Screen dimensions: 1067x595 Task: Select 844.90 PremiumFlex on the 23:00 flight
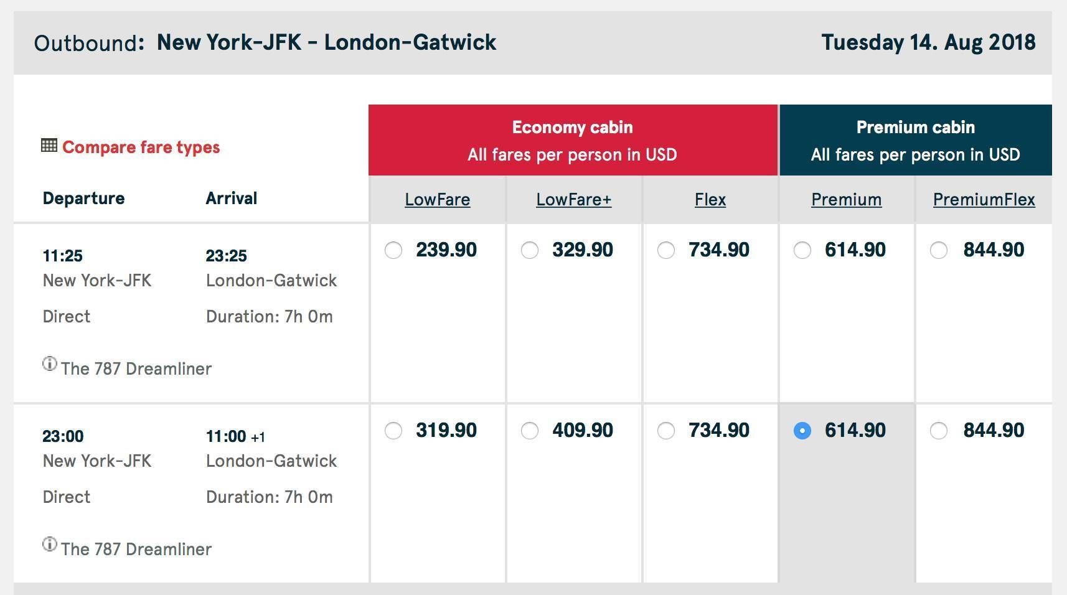coord(939,431)
